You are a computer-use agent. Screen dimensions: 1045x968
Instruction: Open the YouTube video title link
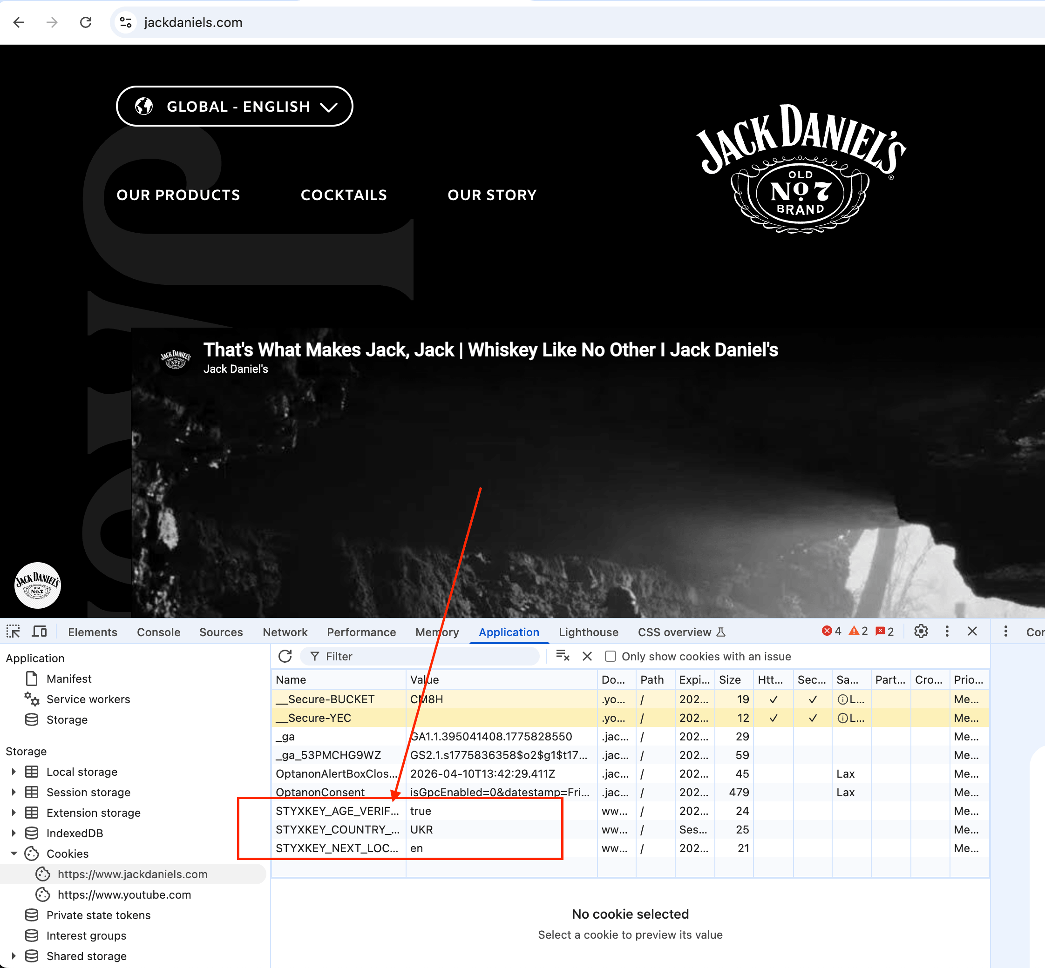pos(490,350)
